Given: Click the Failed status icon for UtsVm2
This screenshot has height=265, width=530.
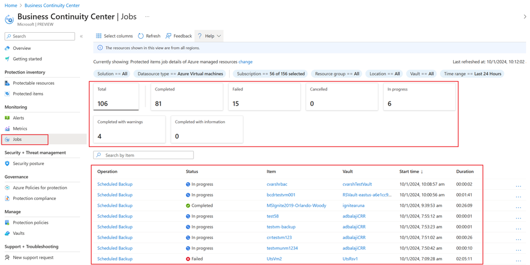Looking at the screenshot, I should pyautogui.click(x=188, y=259).
